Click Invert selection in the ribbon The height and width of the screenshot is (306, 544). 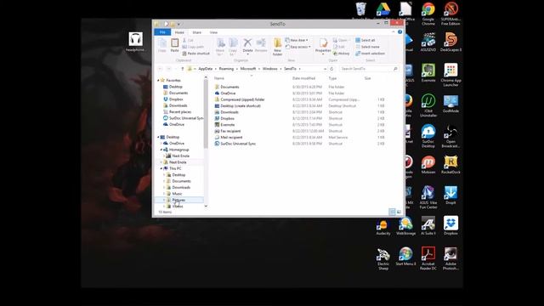coord(371,54)
